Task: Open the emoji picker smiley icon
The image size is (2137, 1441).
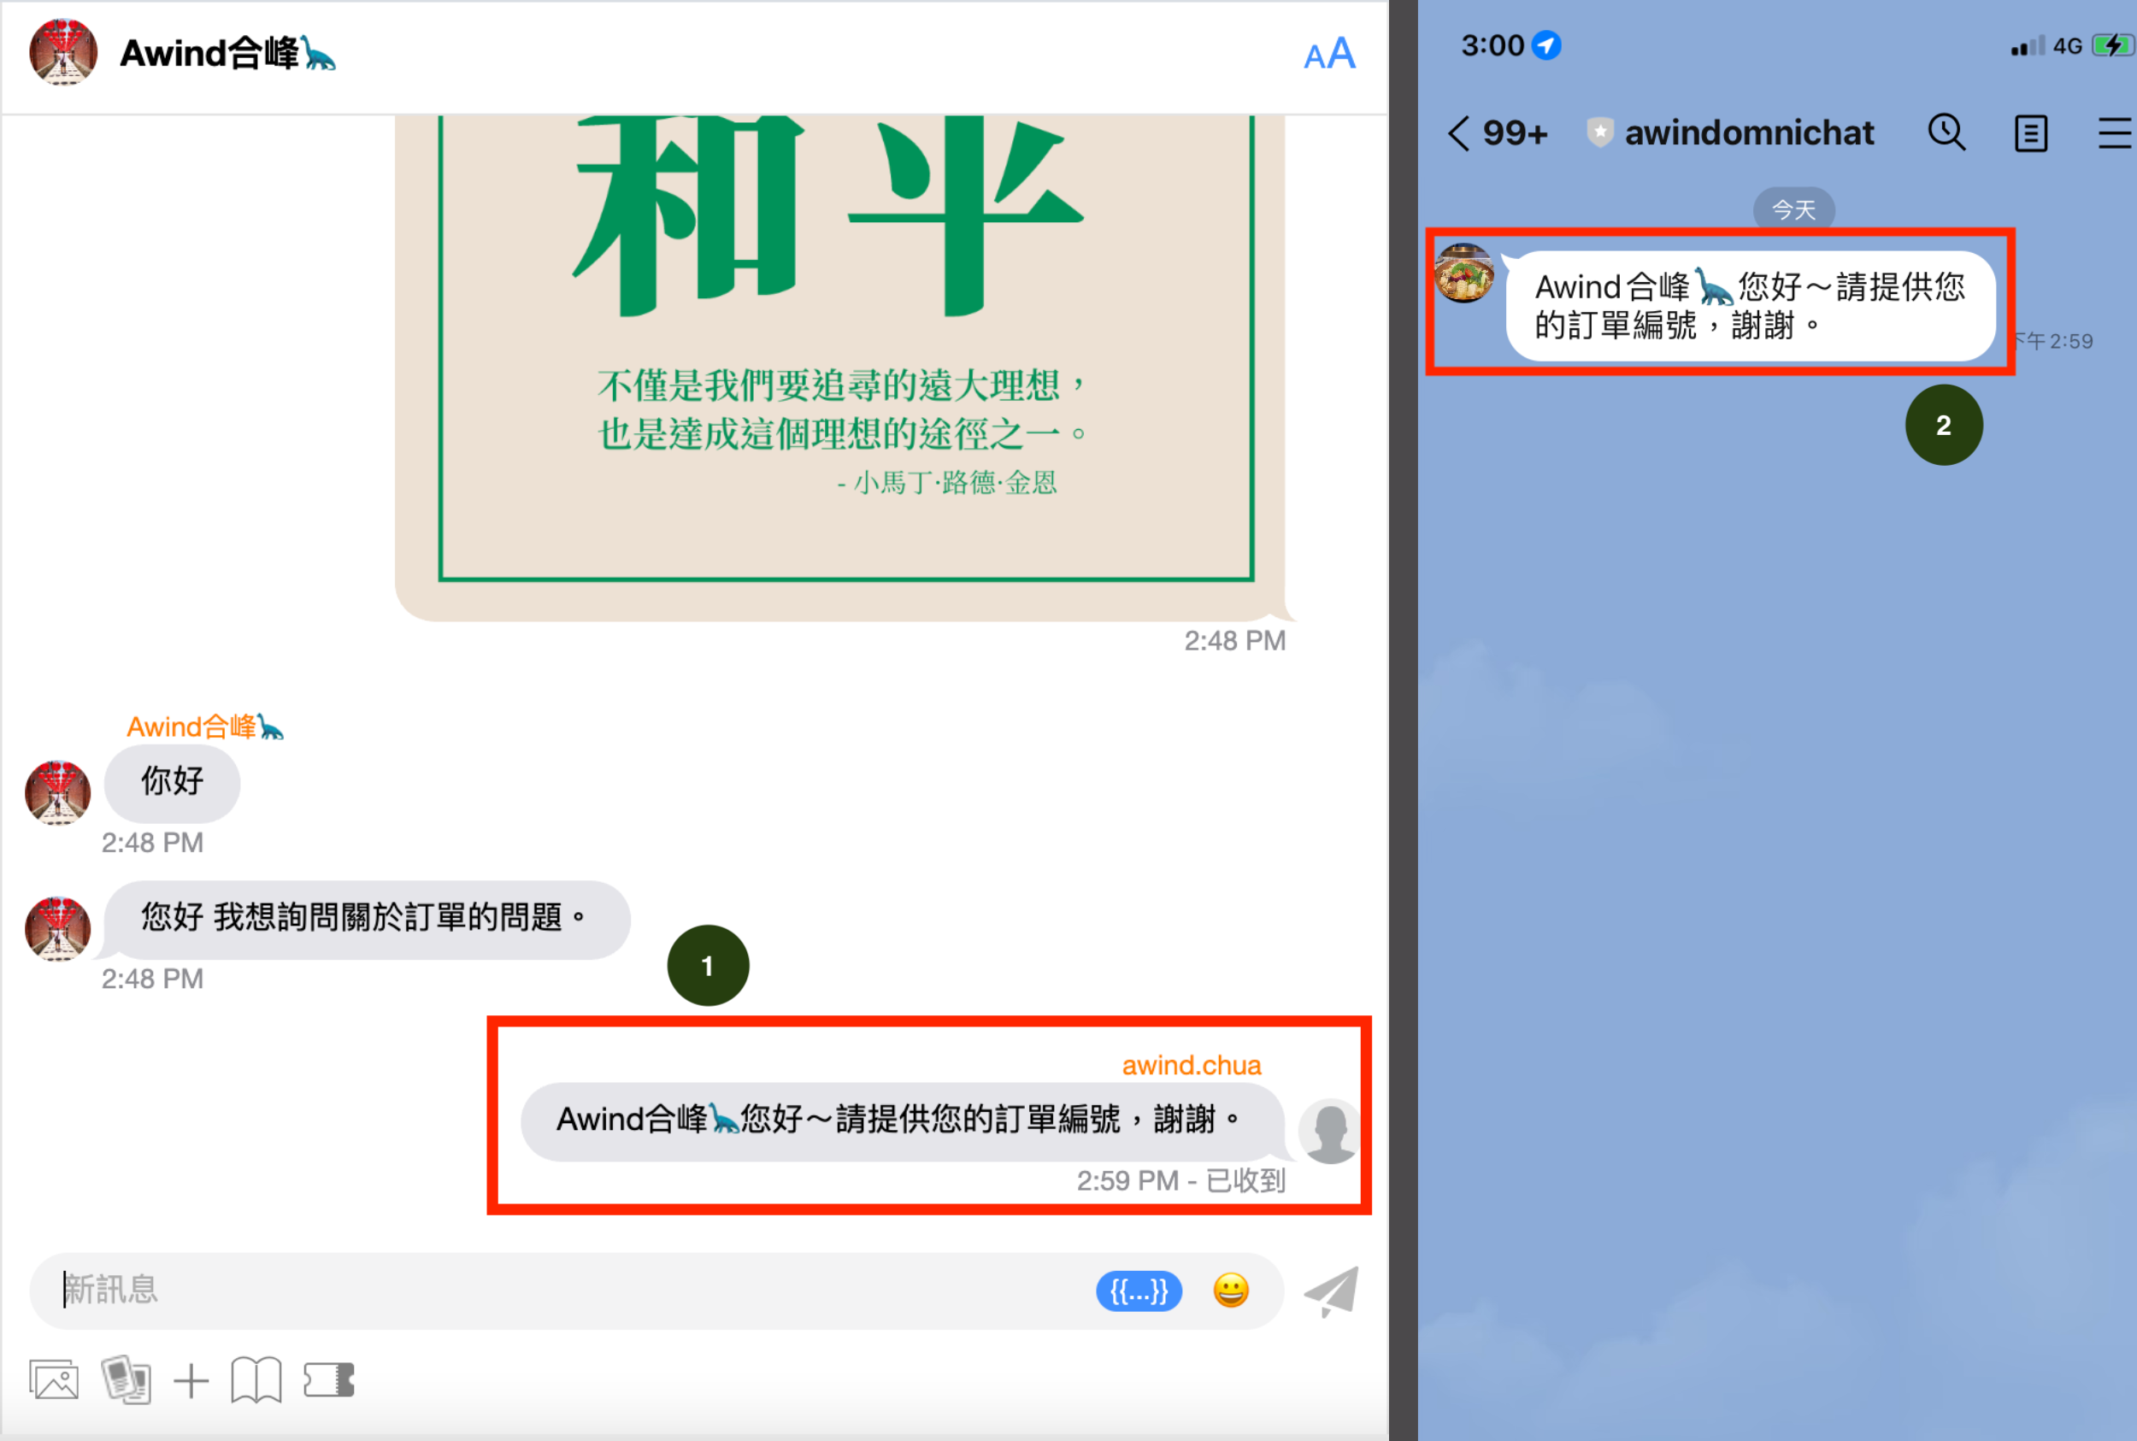Action: pos(1231,1291)
